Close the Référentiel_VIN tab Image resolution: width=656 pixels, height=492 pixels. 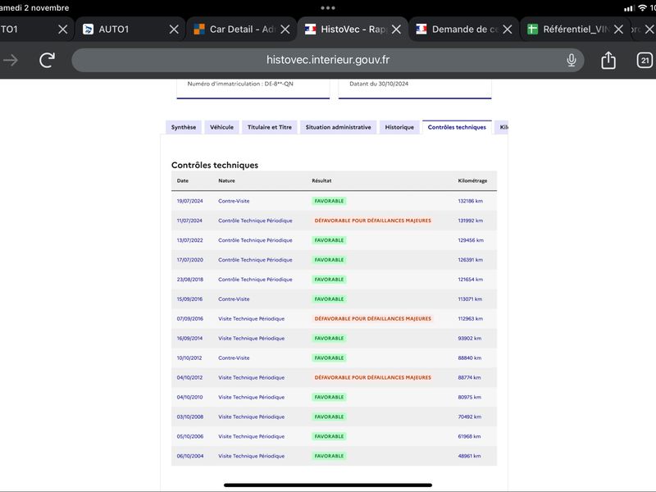click(x=618, y=30)
